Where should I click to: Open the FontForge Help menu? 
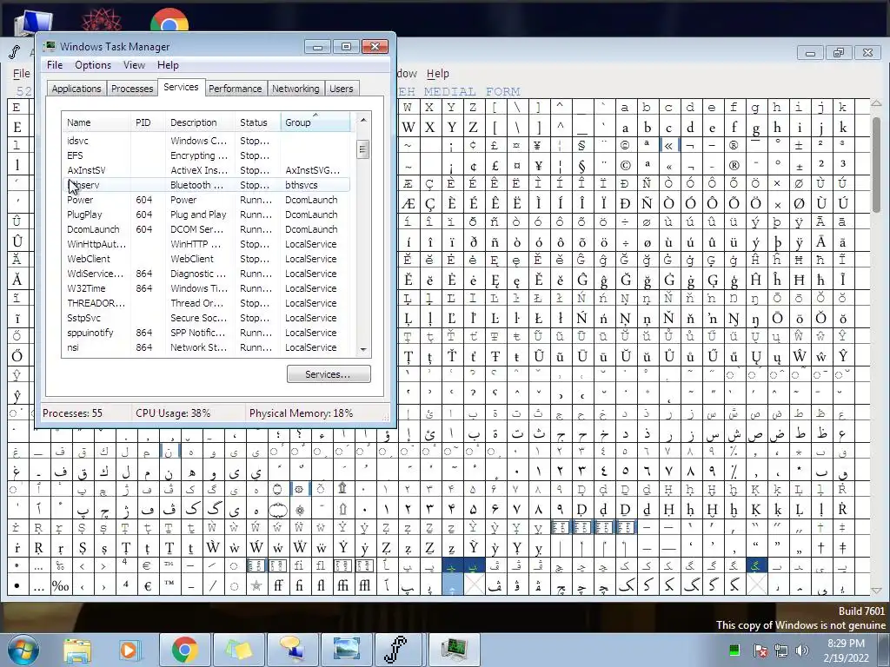tap(438, 74)
